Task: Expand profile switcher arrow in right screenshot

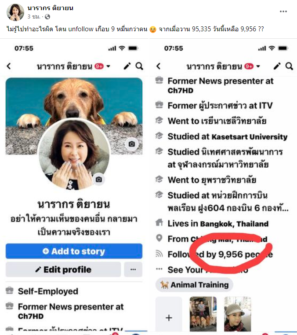Action: pyautogui.click(x=258, y=66)
